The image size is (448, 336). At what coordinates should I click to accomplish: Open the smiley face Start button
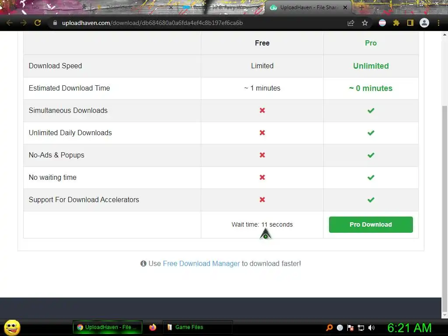click(x=12, y=327)
